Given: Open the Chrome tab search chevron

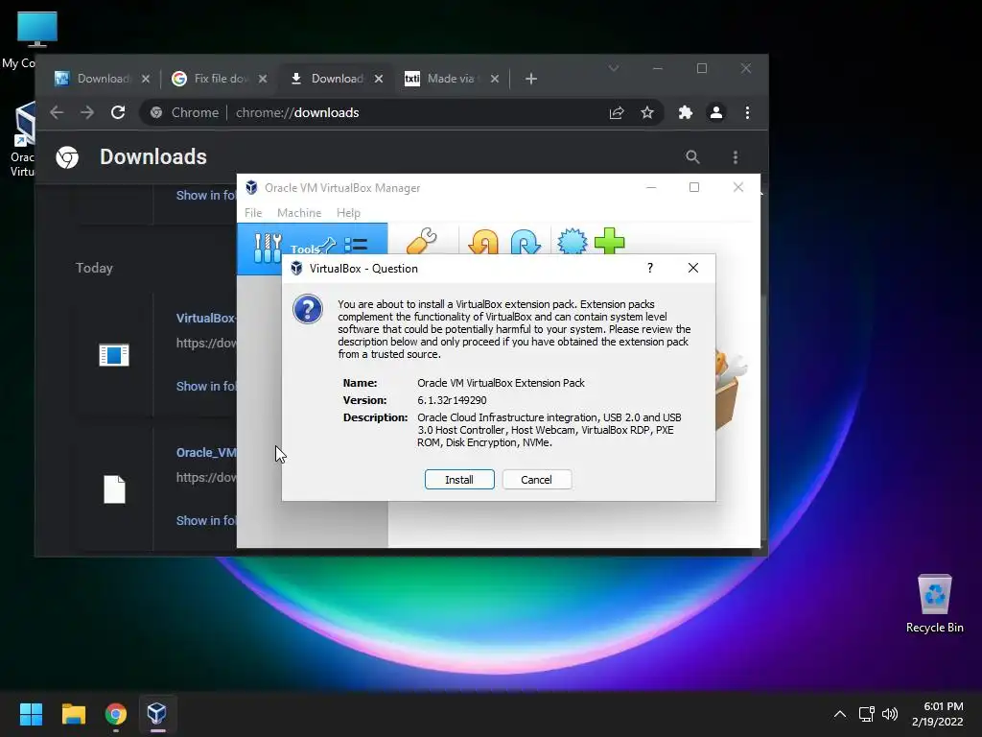Looking at the screenshot, I should click(614, 68).
